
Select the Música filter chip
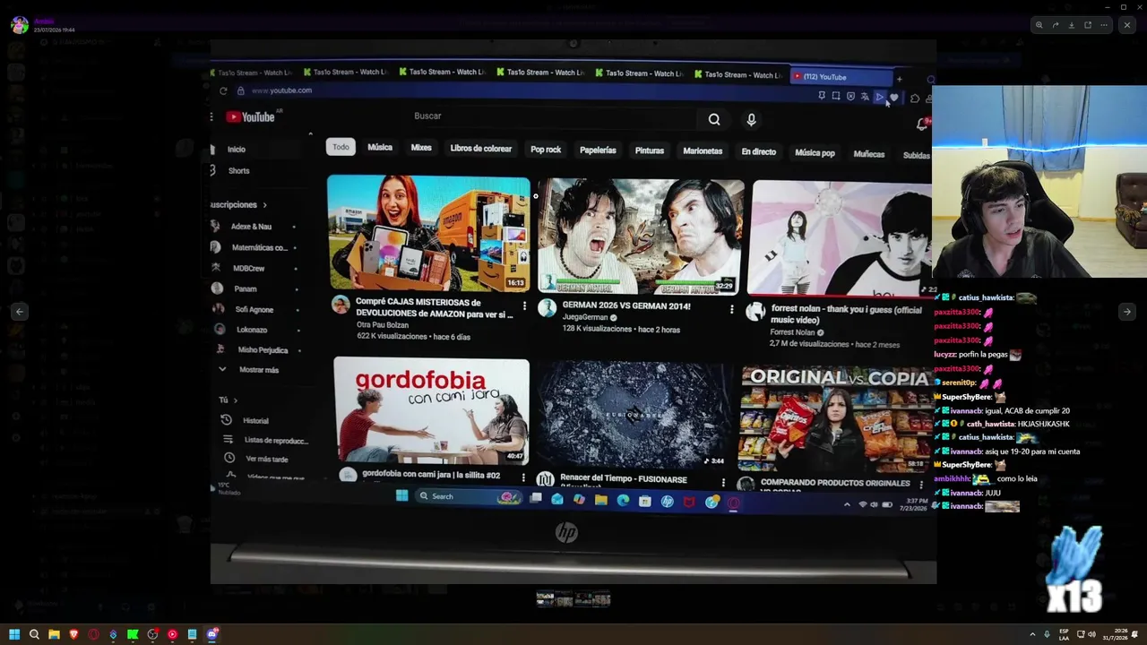(380, 147)
